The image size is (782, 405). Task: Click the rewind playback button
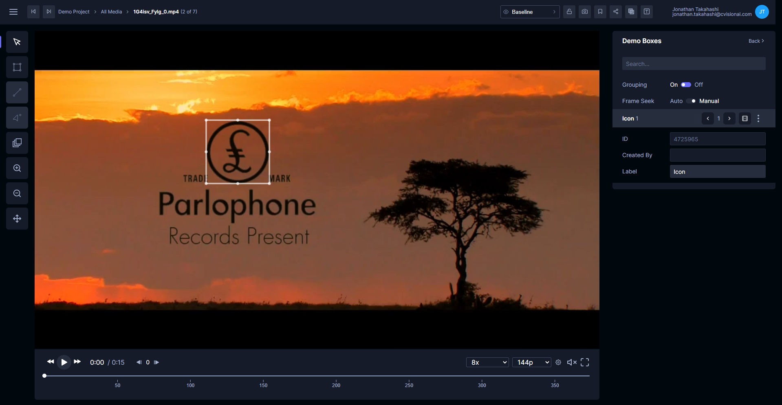(x=51, y=362)
